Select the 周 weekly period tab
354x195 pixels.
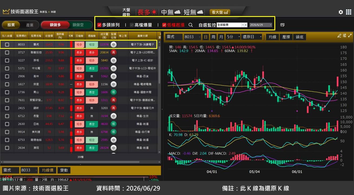(x=214, y=37)
